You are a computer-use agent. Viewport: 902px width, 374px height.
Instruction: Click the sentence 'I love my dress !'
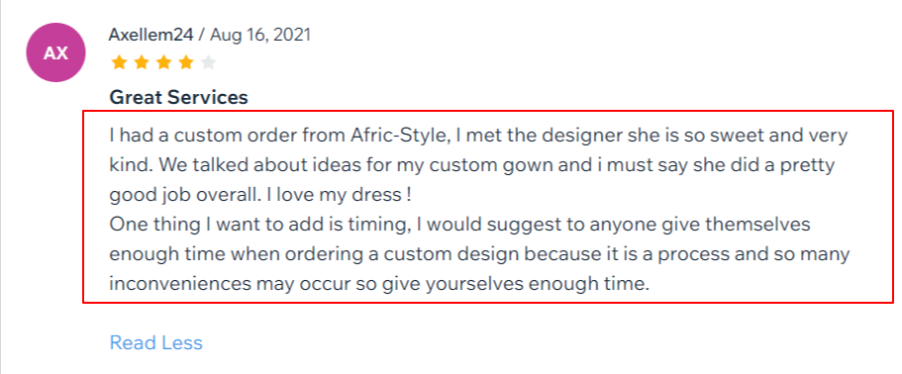tap(339, 195)
